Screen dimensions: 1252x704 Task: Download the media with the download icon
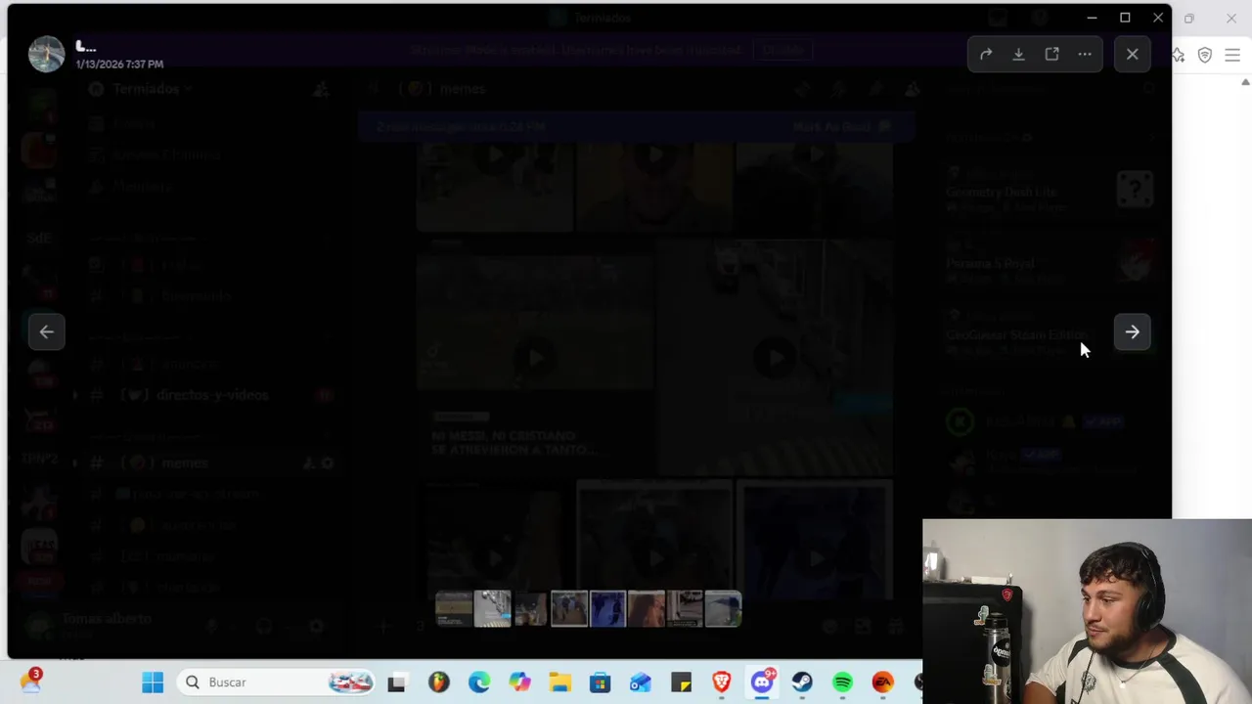(1018, 55)
